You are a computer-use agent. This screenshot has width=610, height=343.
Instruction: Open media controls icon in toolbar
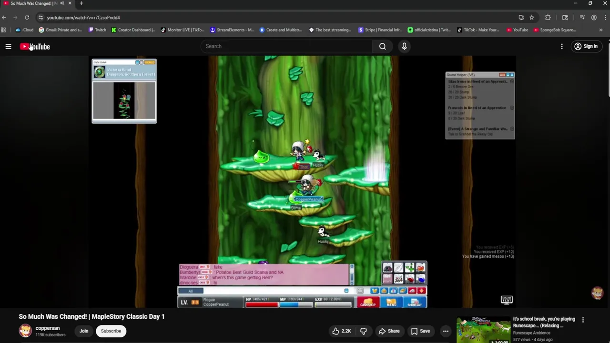582,18
